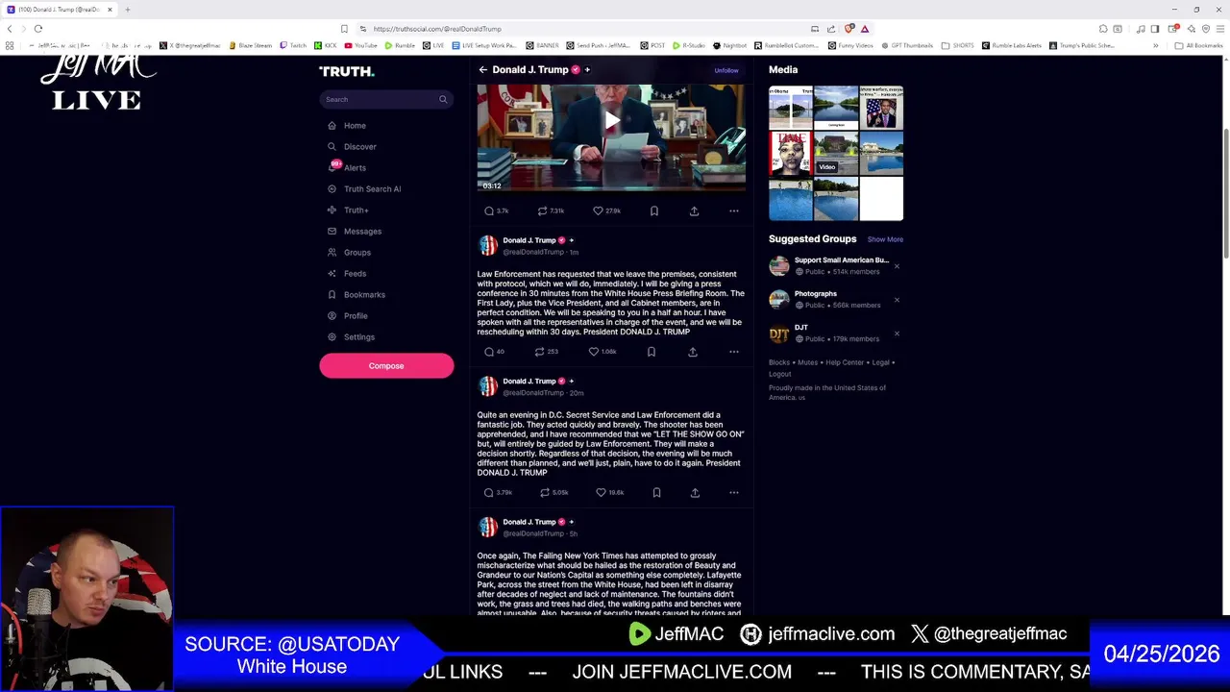
Task: Bookmark the 'Quite an evening in D.C.' post
Action: 656,492
